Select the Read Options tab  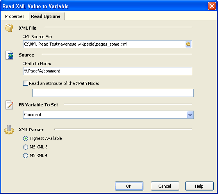click(46, 16)
